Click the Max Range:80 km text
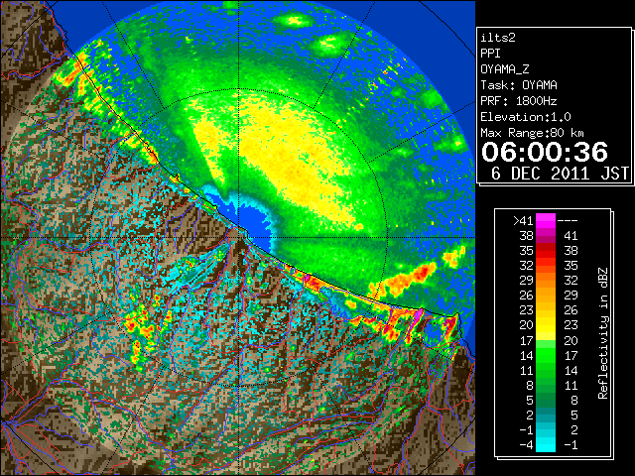This screenshot has width=635, height=476. [x=532, y=133]
